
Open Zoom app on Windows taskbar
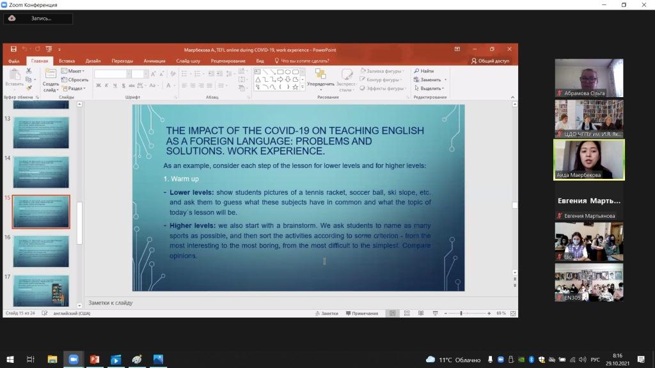coord(74,359)
